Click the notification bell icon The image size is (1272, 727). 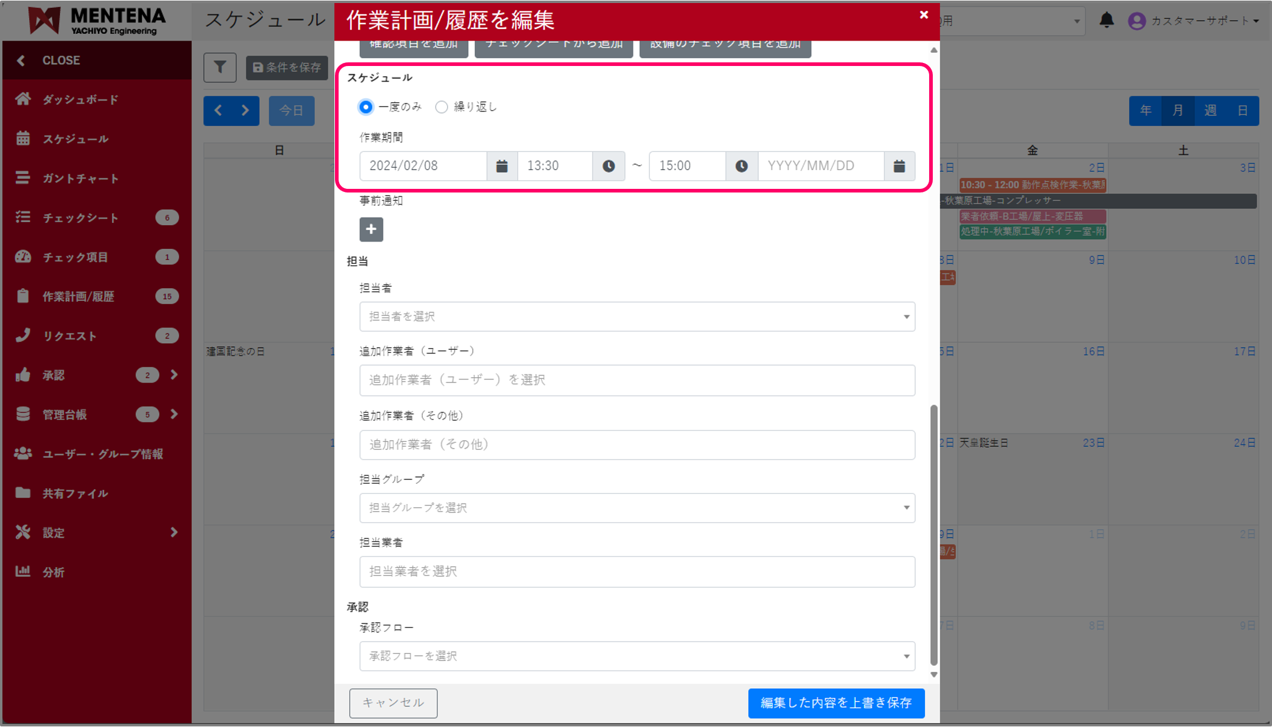click(x=1106, y=21)
